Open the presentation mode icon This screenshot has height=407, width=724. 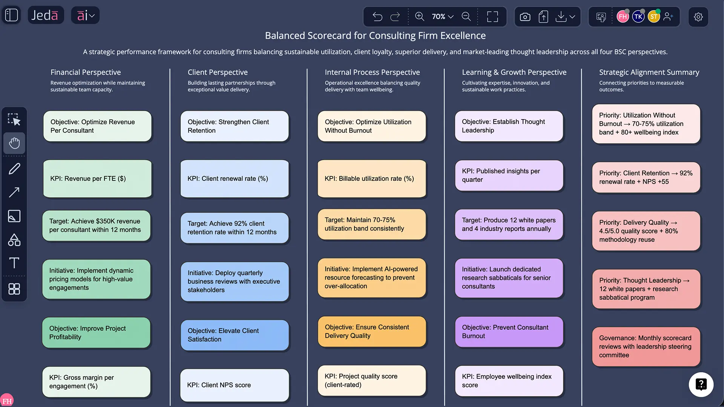(x=601, y=17)
